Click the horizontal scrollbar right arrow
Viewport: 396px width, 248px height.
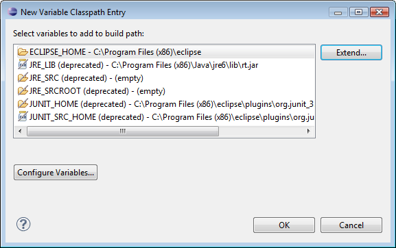pos(308,131)
